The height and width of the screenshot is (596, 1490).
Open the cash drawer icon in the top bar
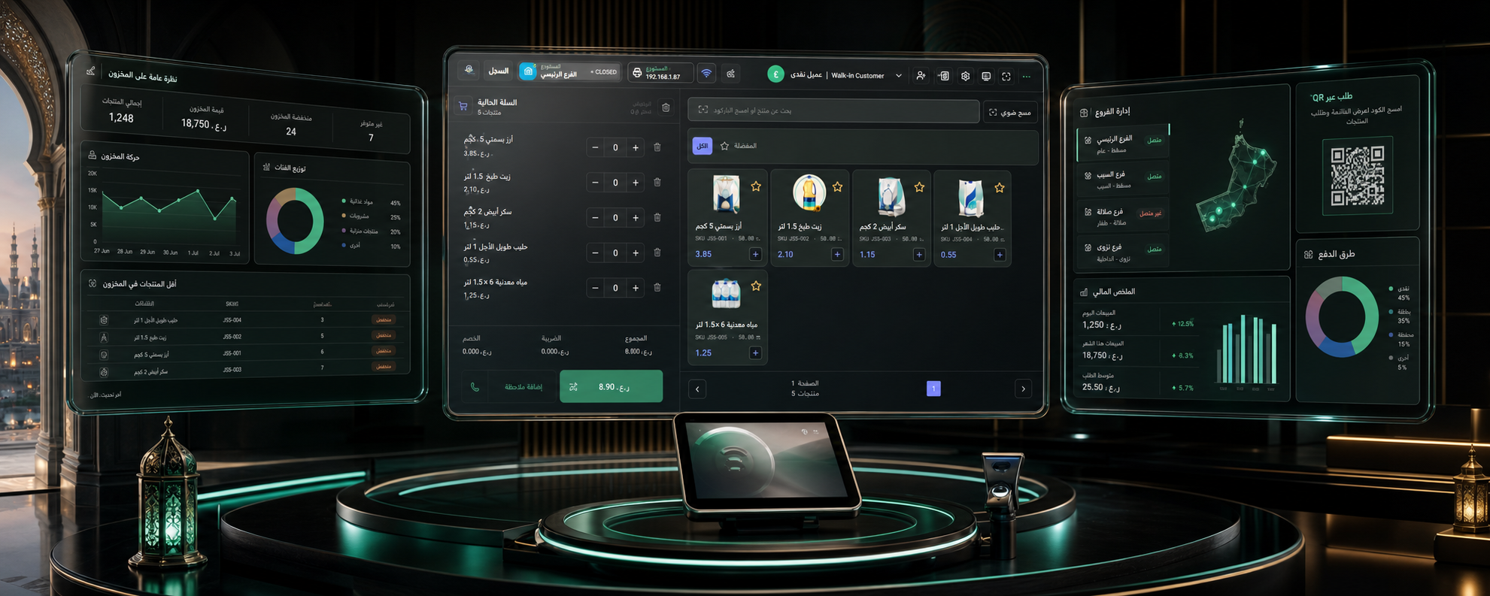pyautogui.click(x=944, y=76)
